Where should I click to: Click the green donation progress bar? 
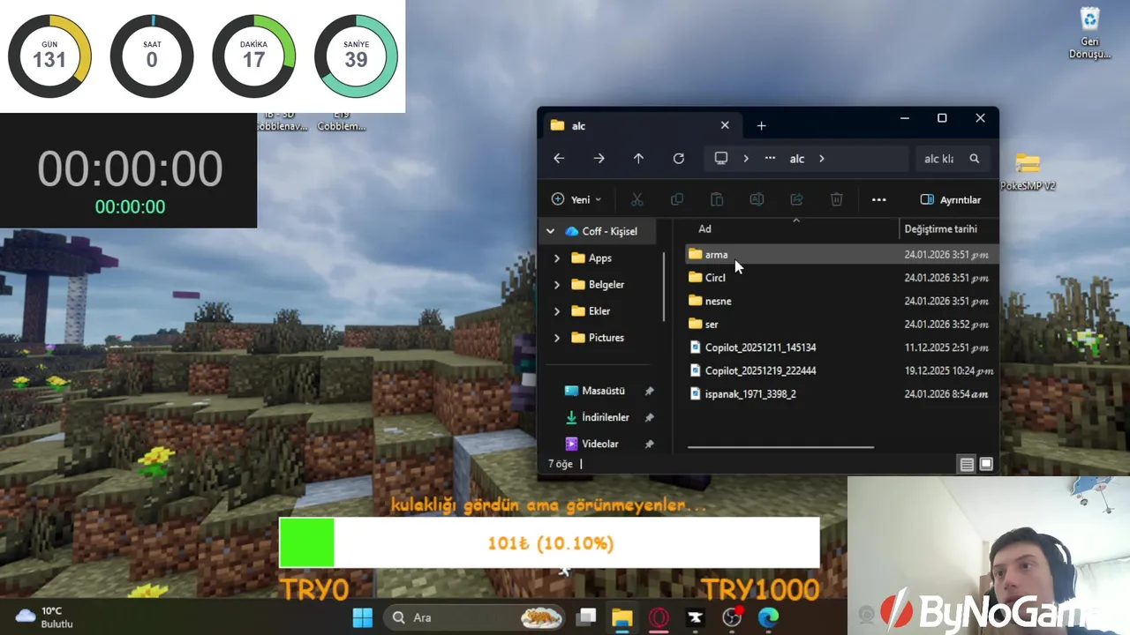point(306,542)
